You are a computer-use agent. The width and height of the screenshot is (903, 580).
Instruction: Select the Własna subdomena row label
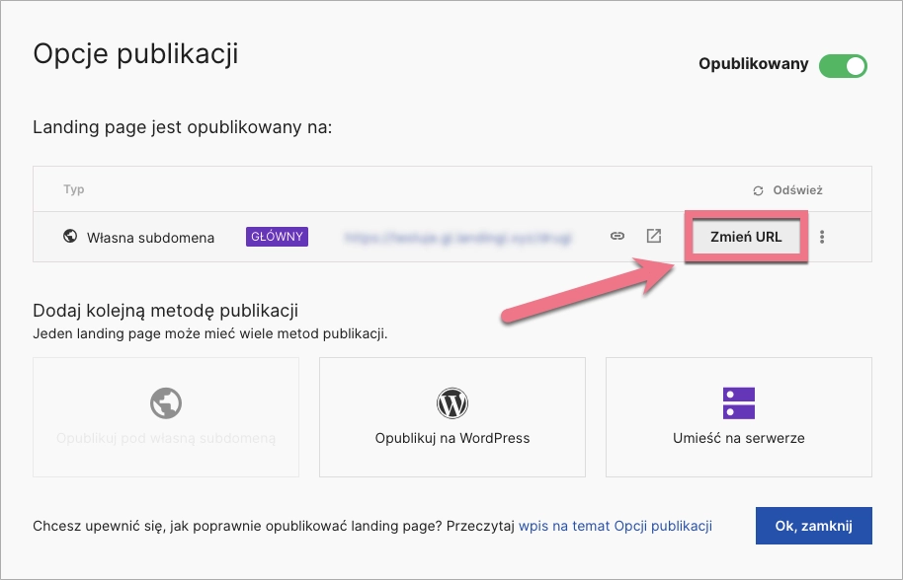click(150, 238)
